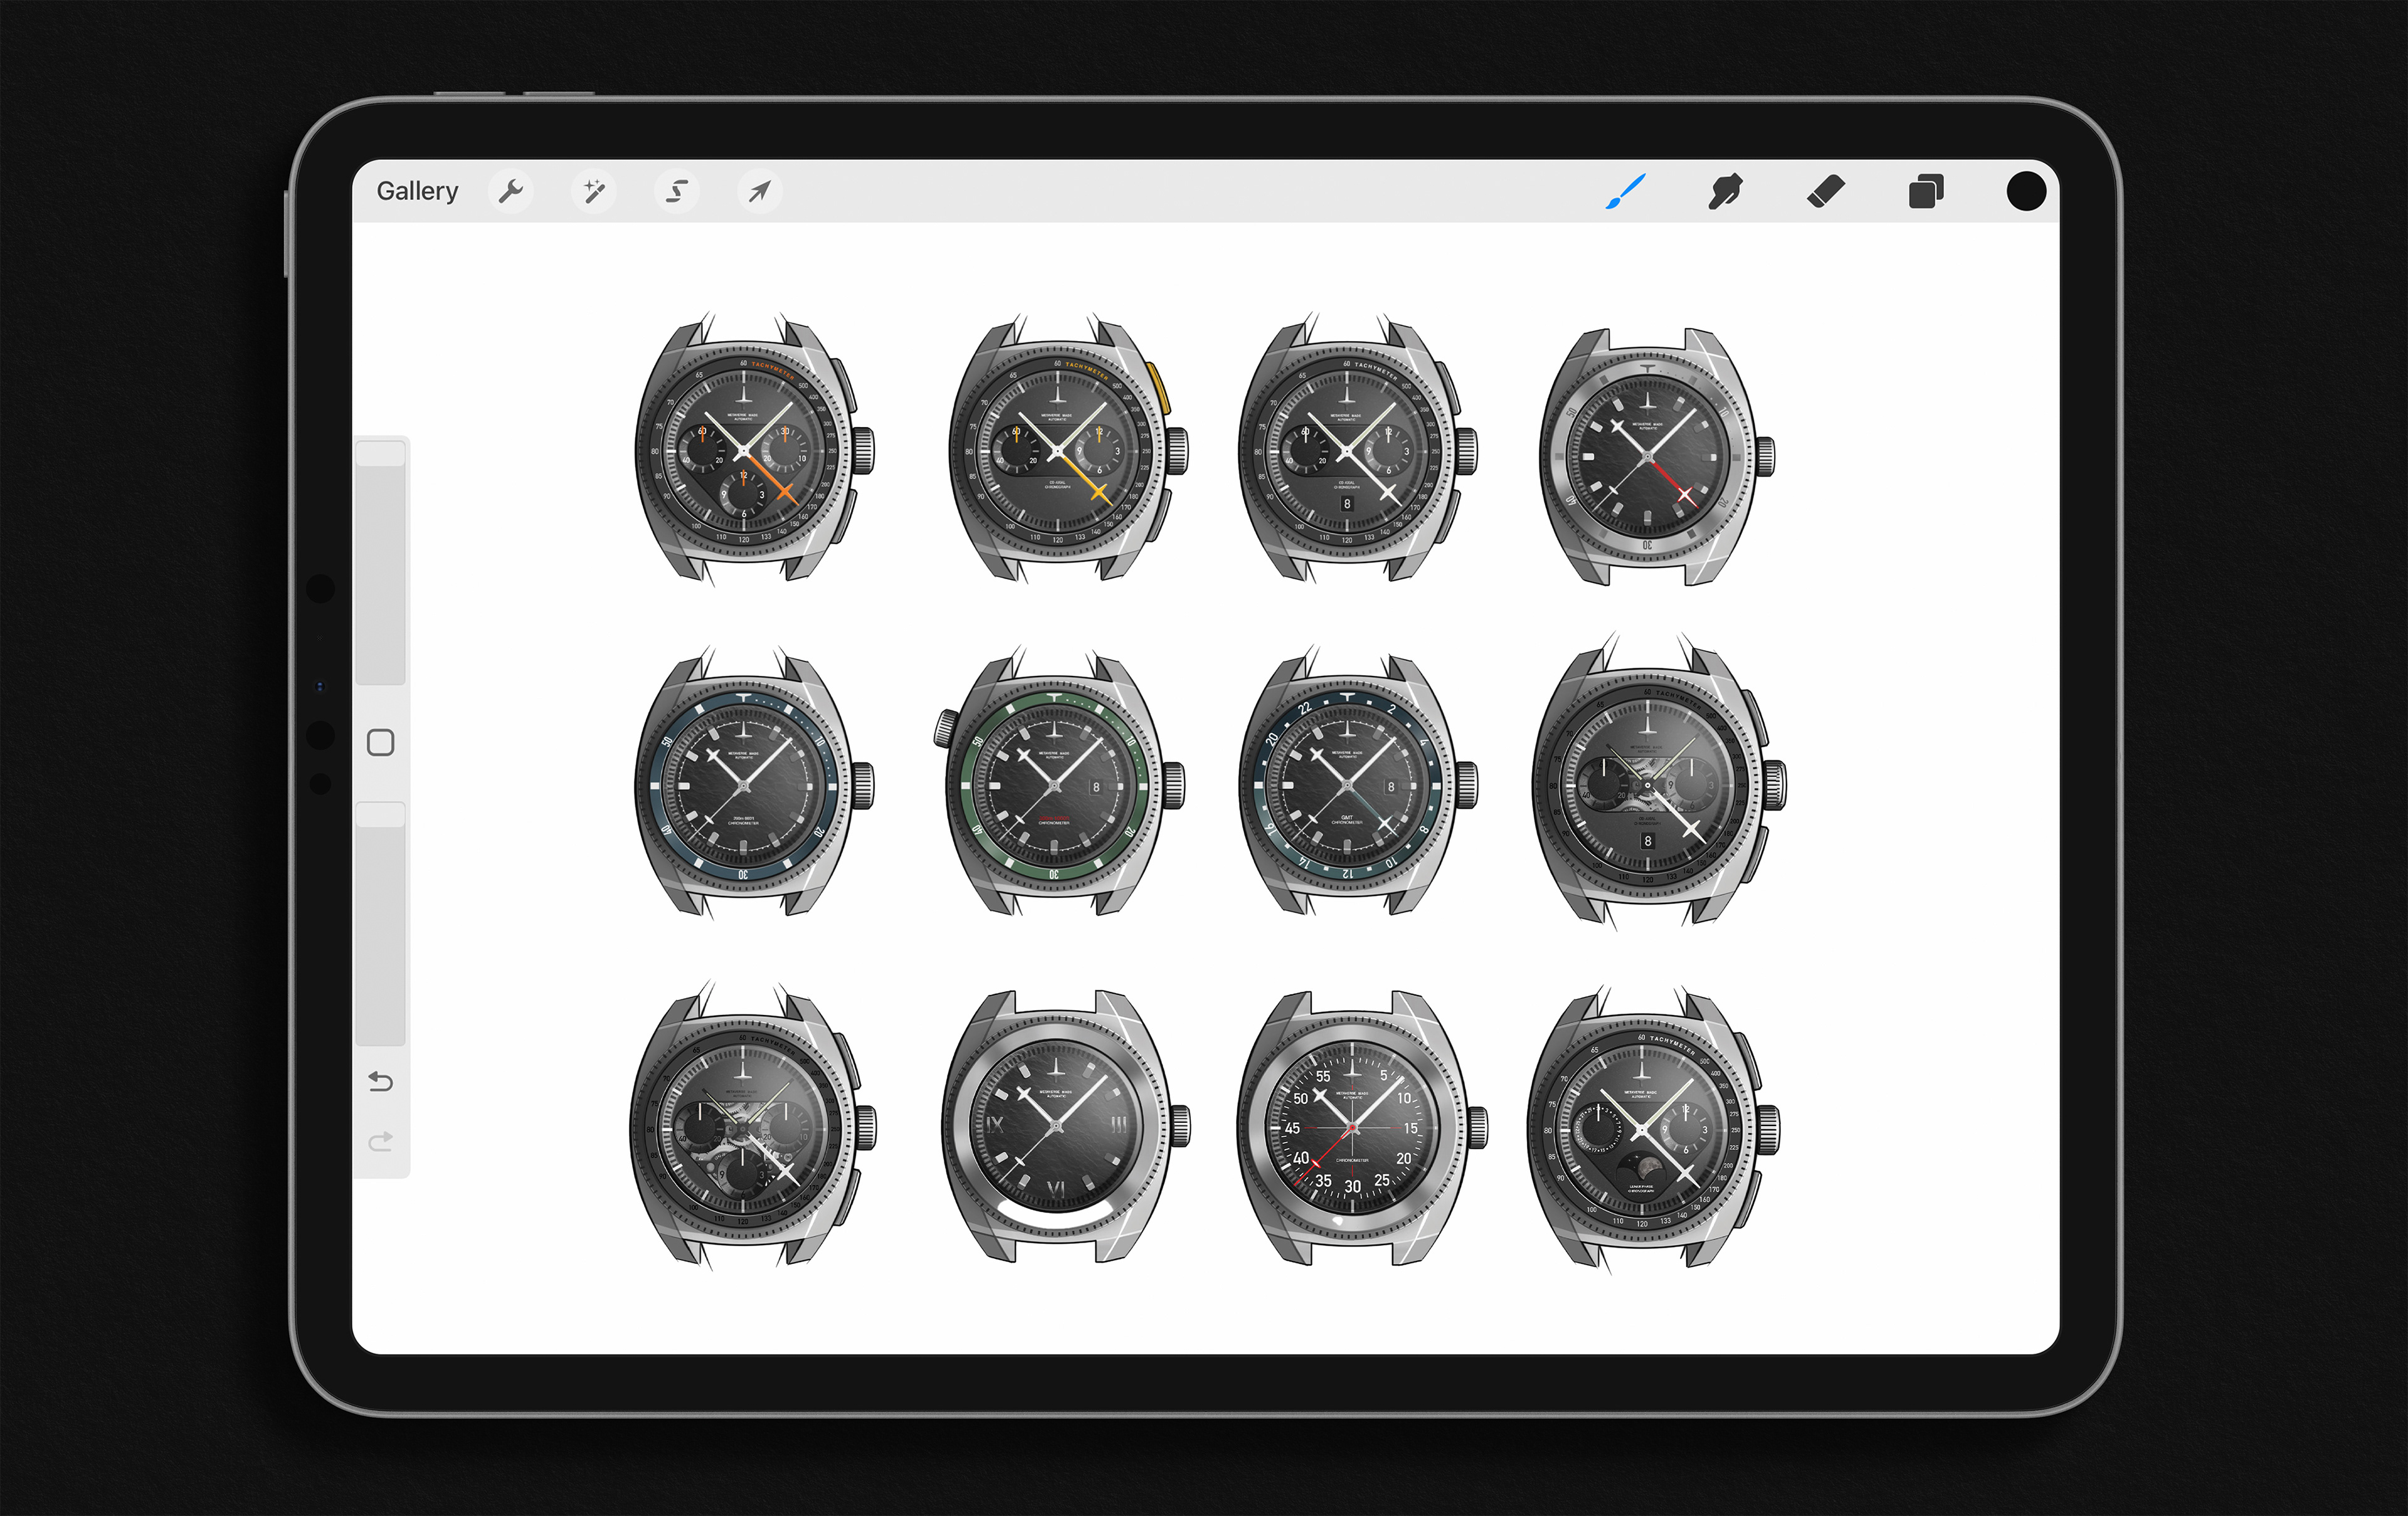
Task: Return to the Gallery
Action: pyautogui.click(x=417, y=191)
